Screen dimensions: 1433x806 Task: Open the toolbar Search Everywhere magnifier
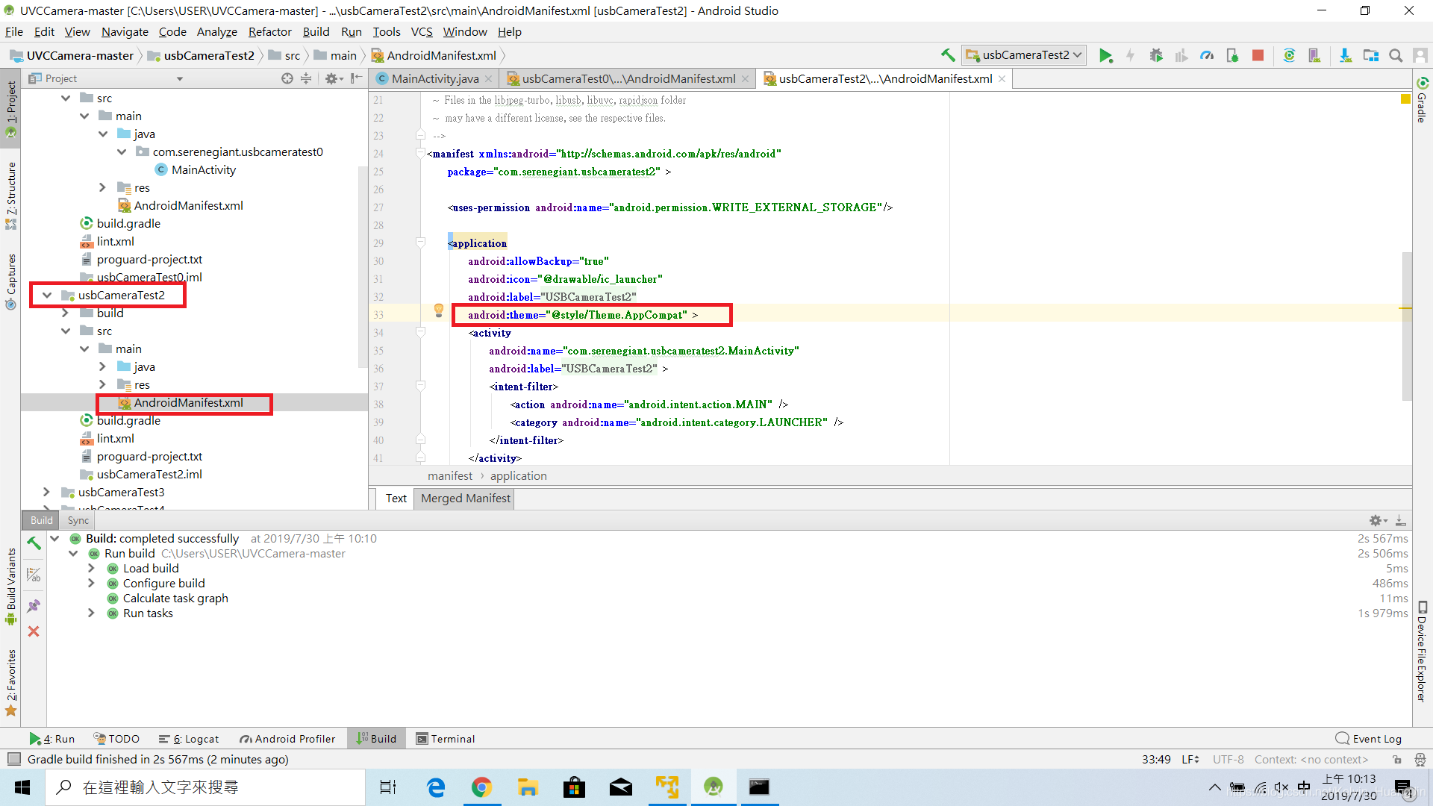point(1395,55)
